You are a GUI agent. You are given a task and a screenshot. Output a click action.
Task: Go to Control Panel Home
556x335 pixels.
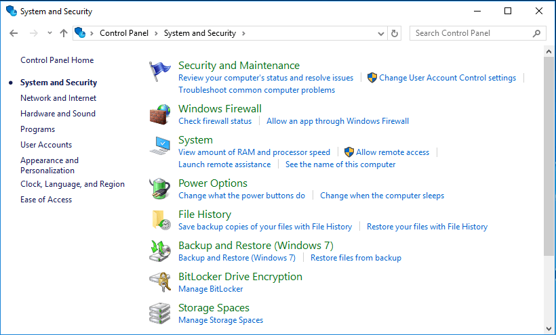(57, 60)
